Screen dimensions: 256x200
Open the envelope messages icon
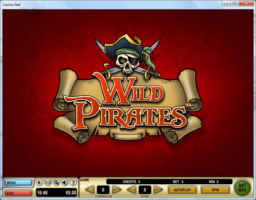48,182
